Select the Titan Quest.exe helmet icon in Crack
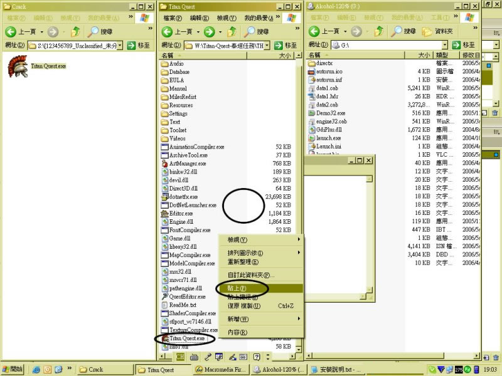The image size is (502, 376). [18, 66]
